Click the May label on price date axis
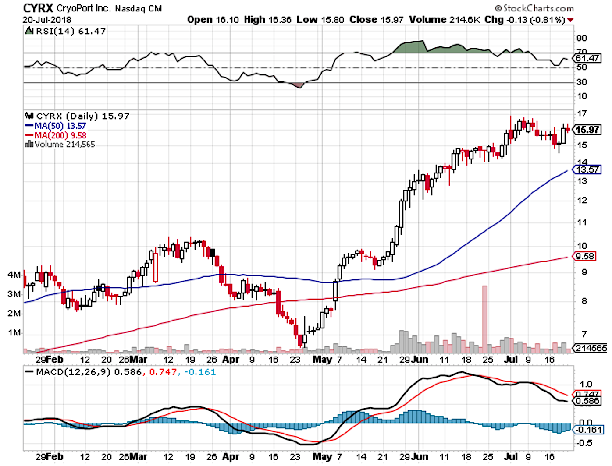Viewport: 612px width, 466px height. [x=322, y=360]
